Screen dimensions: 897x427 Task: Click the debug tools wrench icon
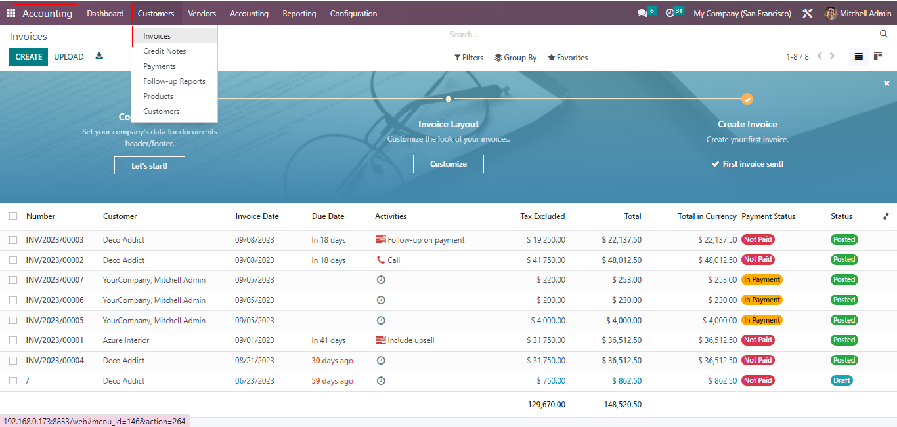point(808,13)
